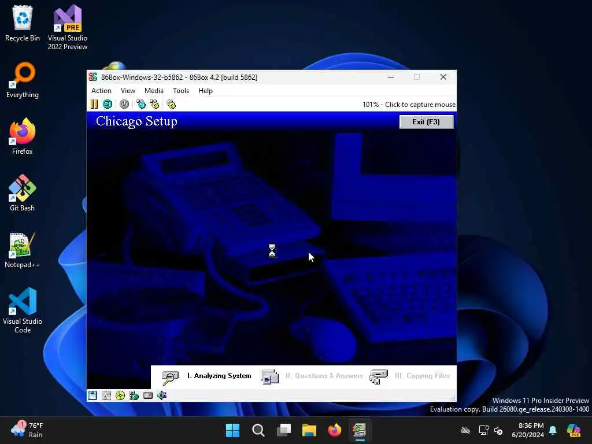Hard reset the emulated machine
The width and height of the screenshot is (592, 444).
[108, 104]
